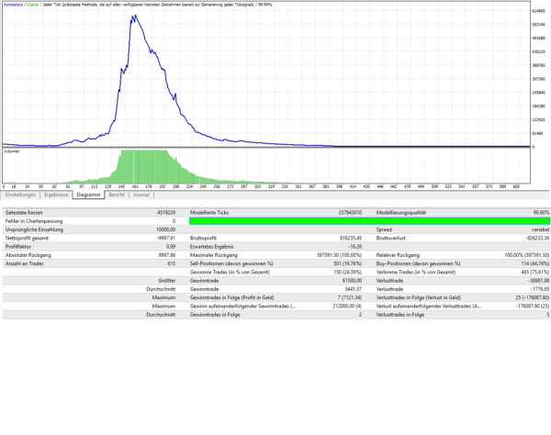551x435 pixels.
Task: Click the 'Modellierte Ticks' label
Action: point(209,213)
